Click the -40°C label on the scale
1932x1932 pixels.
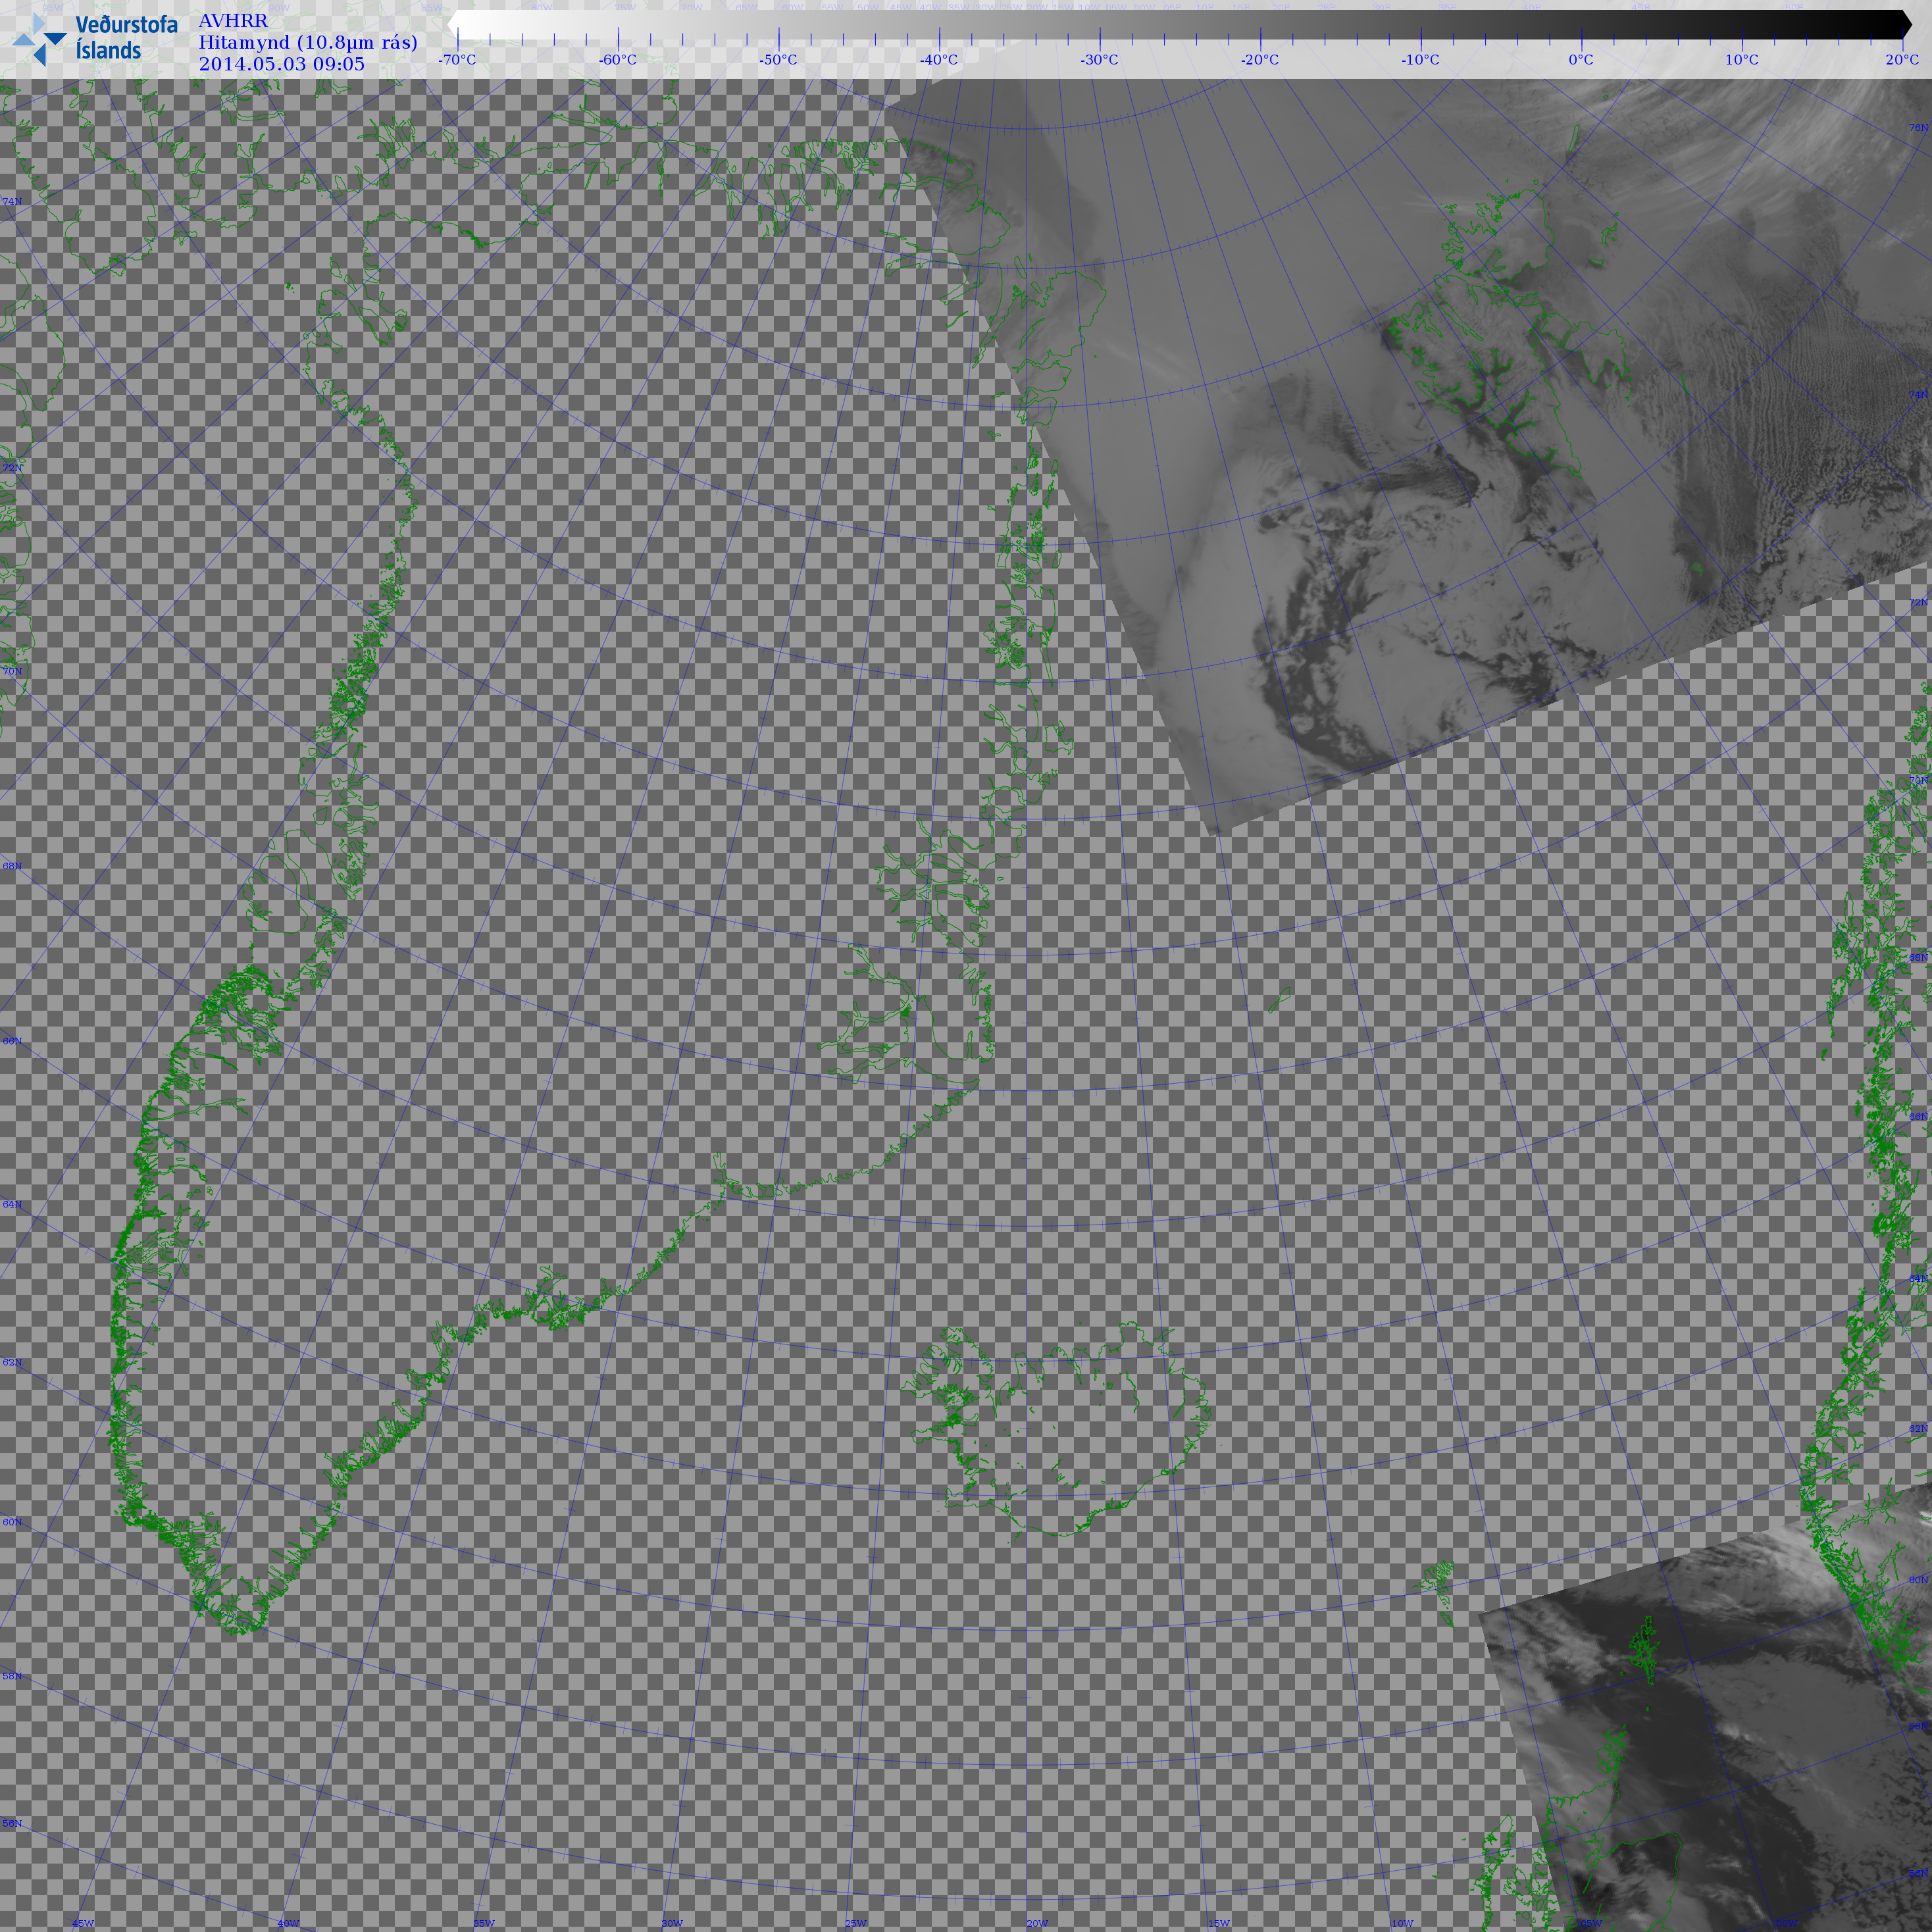939,60
